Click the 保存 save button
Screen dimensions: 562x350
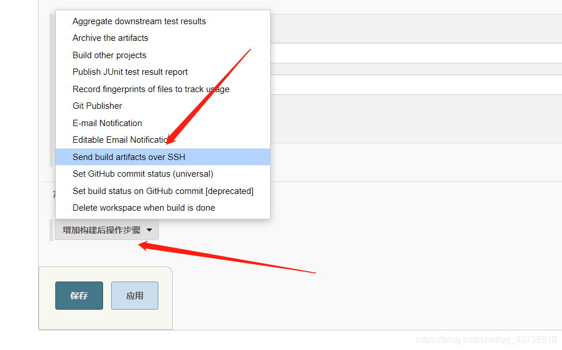[x=79, y=295]
